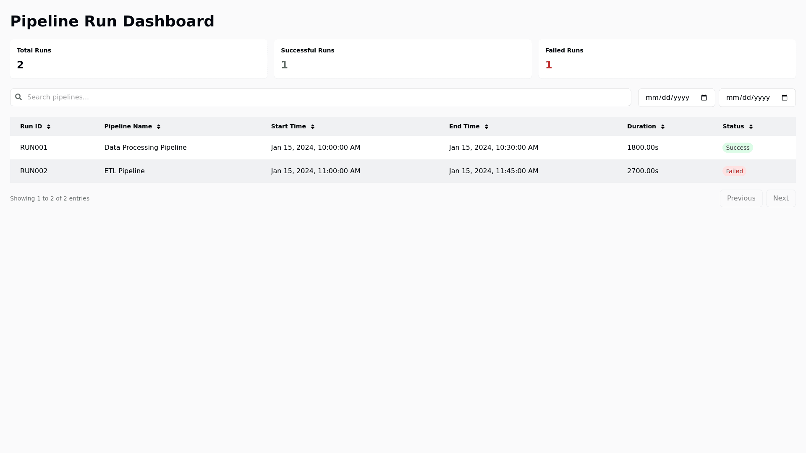
Task: Click the Previous pagination button
Action: [x=741, y=198]
